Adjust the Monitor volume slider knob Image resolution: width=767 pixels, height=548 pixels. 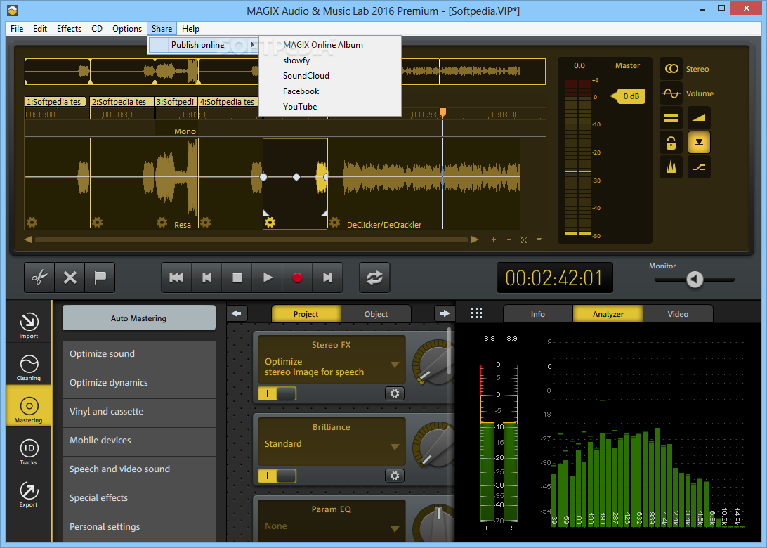pos(695,280)
